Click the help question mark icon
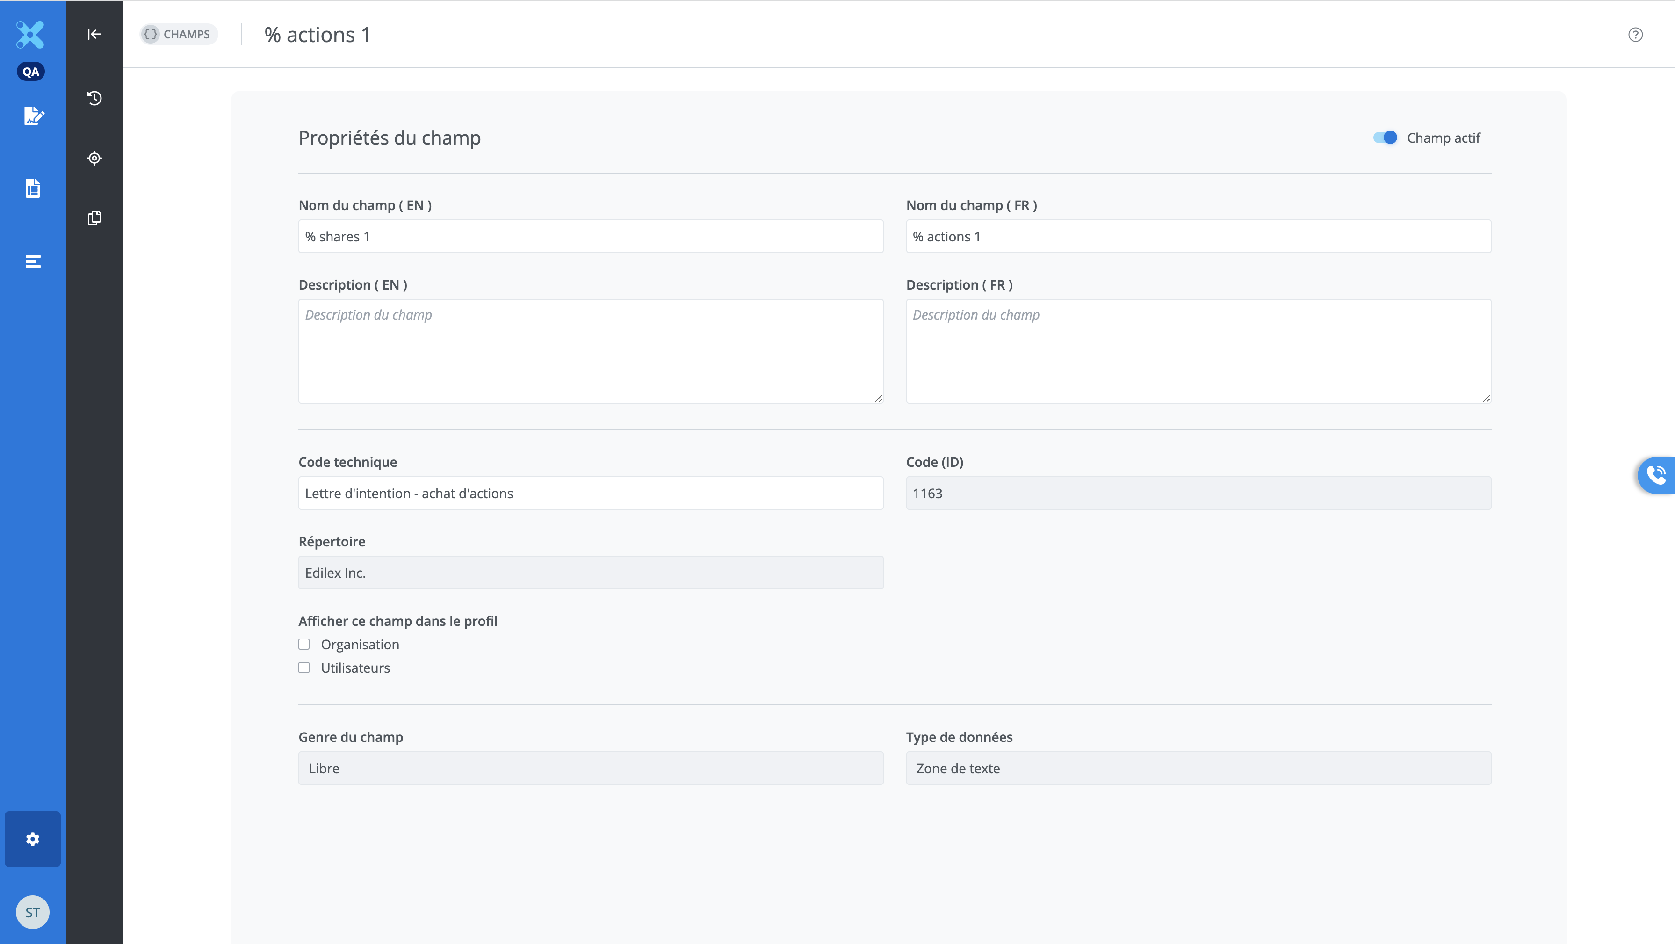This screenshot has width=1675, height=944. (1635, 35)
